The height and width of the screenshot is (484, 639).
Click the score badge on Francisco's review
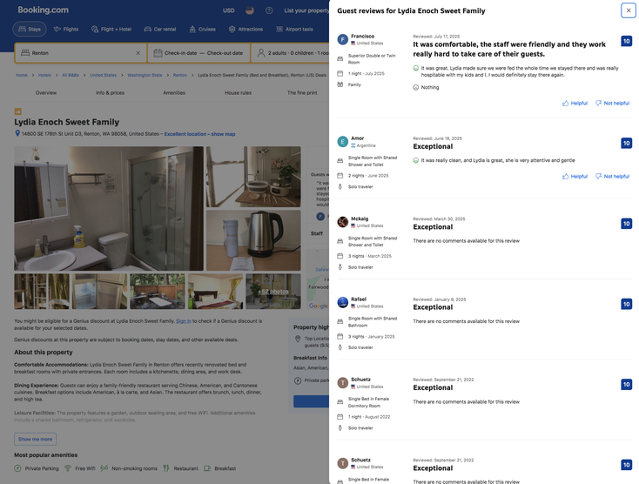click(x=626, y=41)
